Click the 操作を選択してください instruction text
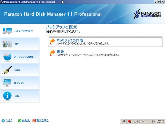The image size is (165, 124). coord(63,32)
